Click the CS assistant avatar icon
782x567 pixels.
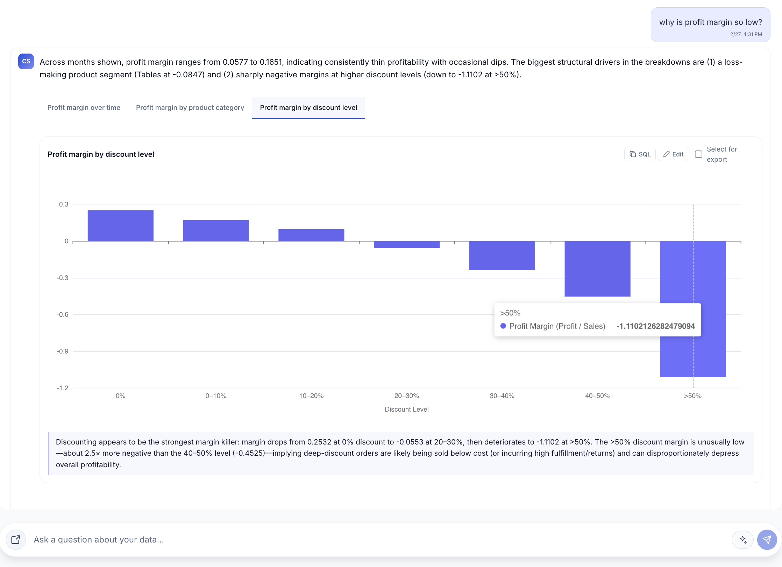coord(26,61)
